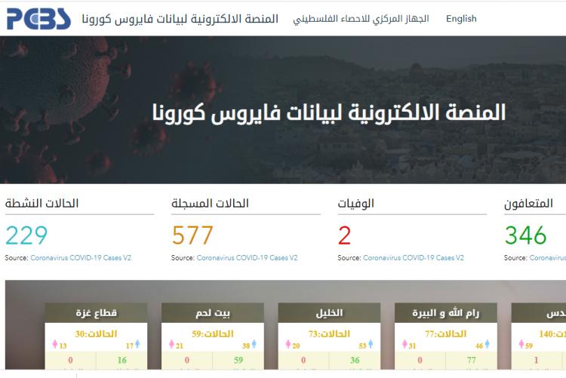Click red value 0 in قطاع غزة card
Screen dimensions: 566x378
[x=70, y=360]
